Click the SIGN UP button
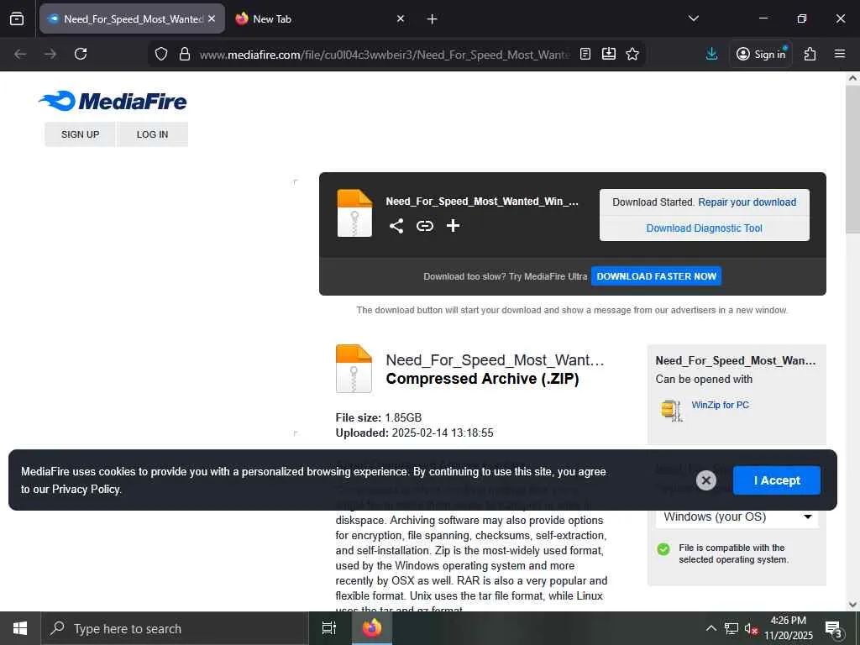Viewport: 860px width, 645px height. click(x=80, y=134)
